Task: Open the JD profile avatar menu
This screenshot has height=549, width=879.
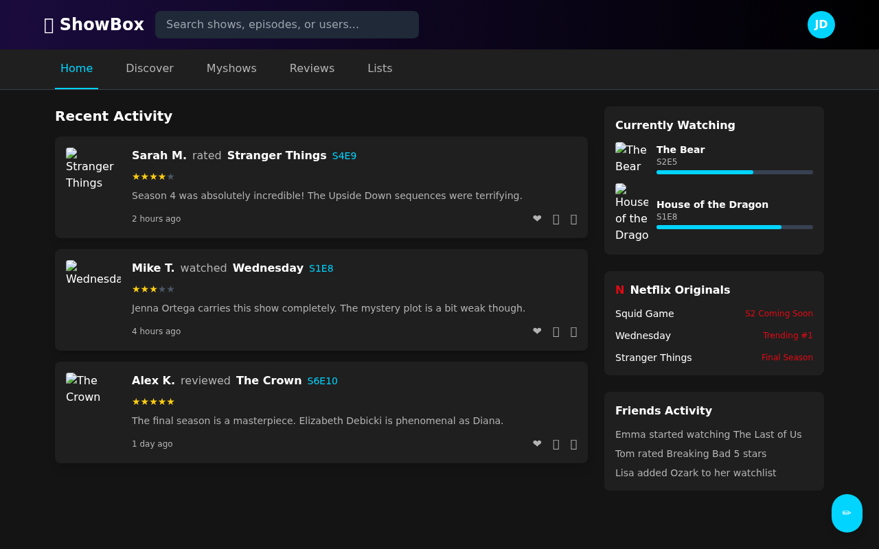Action: pos(821,25)
